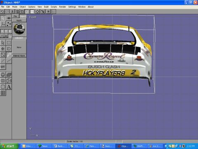Screen dimensions: 198x149
Task: Click the Front viewport label
Action: [x=33, y=17]
